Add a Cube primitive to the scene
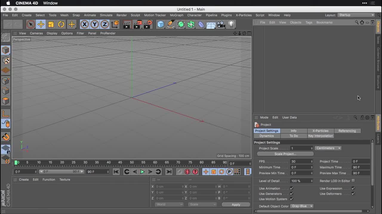This screenshot has width=382, height=214. click(x=161, y=24)
